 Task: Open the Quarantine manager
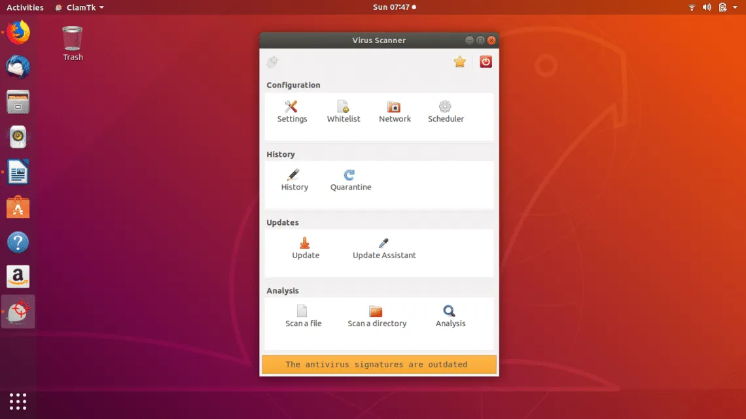pos(350,175)
